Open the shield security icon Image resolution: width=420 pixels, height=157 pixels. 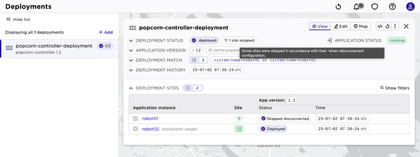[374, 7]
